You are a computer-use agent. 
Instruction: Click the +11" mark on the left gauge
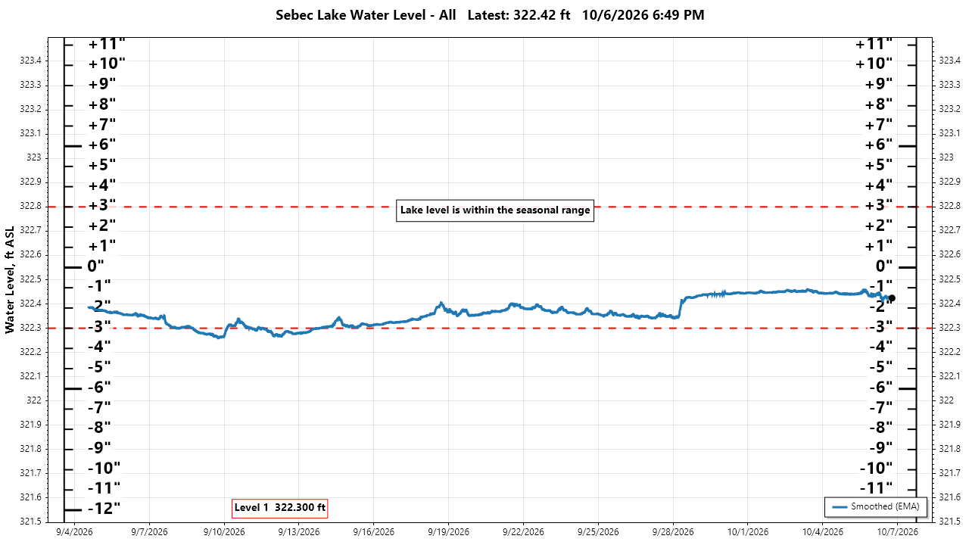pyautogui.click(x=107, y=43)
